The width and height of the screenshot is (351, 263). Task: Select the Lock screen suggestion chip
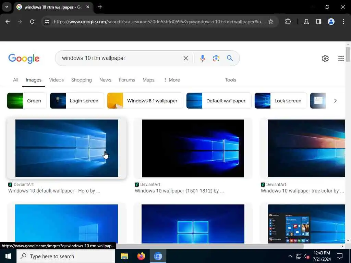click(x=280, y=101)
